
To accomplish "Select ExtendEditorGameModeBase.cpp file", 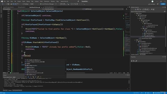I will (x=149, y=48).
